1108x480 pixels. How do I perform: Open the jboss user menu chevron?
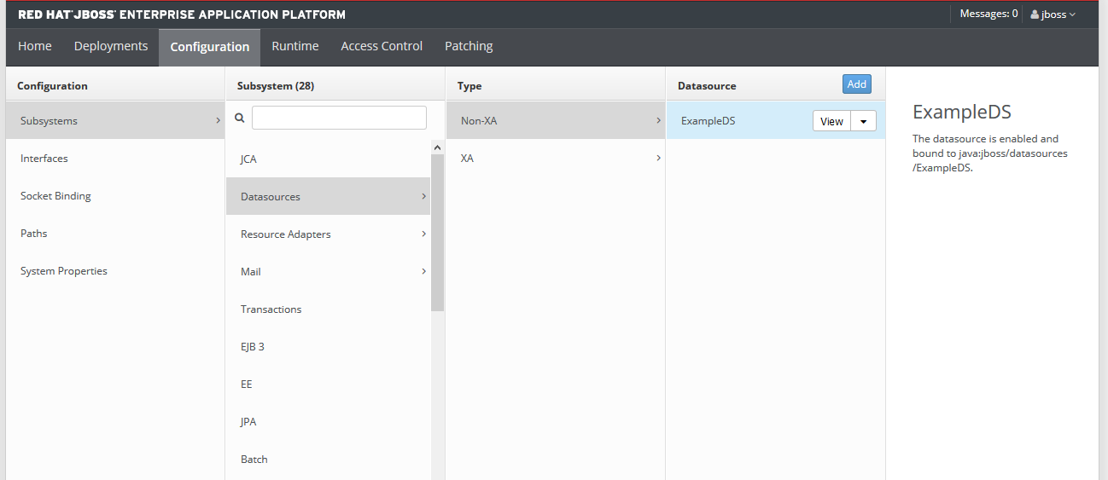click(1072, 14)
